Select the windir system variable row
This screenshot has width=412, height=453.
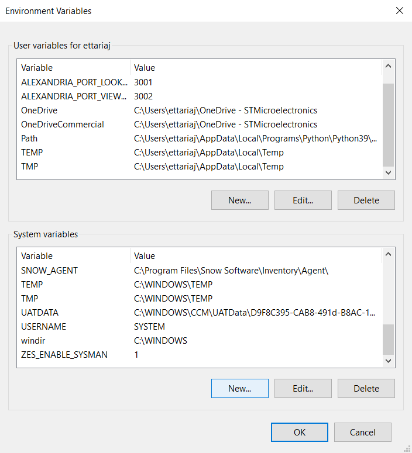33,341
